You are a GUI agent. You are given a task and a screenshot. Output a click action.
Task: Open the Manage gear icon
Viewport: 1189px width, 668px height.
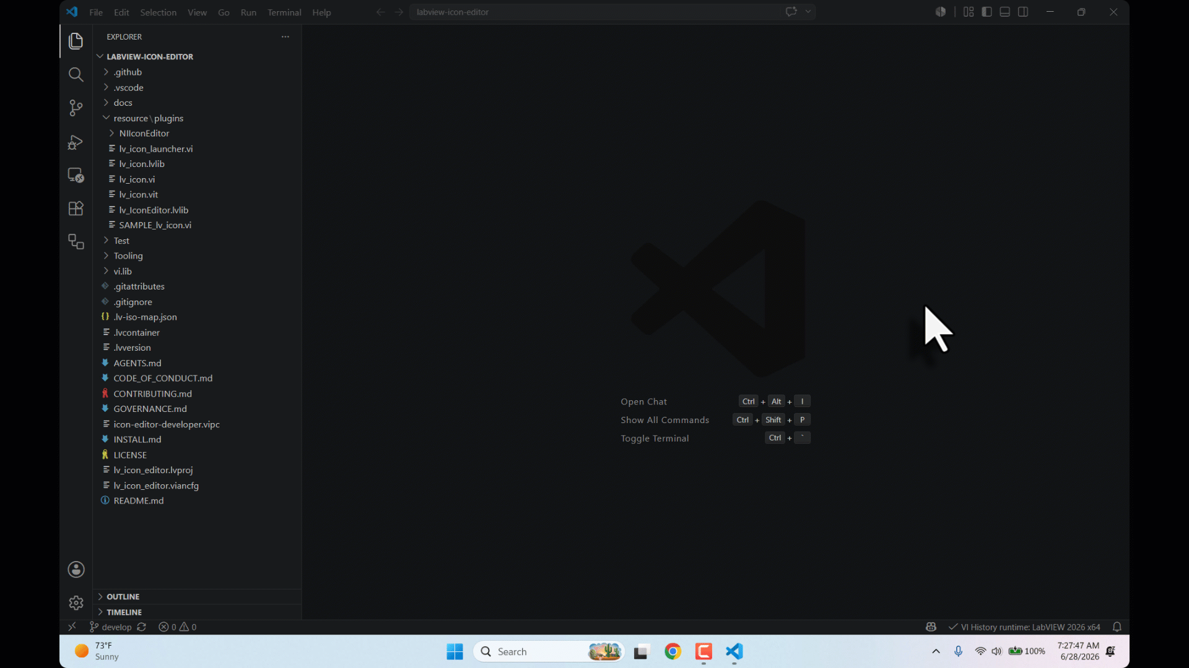point(76,602)
